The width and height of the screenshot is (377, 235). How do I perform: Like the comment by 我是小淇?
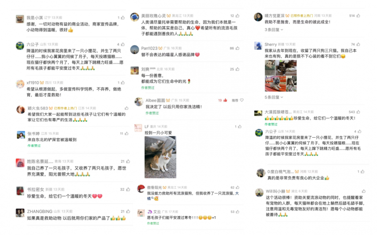coord(123,18)
